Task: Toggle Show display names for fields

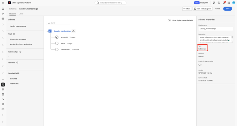Action: (x=169, y=20)
